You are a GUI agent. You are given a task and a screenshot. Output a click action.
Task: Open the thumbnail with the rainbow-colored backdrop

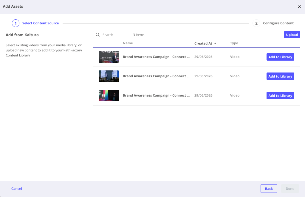tap(109, 96)
